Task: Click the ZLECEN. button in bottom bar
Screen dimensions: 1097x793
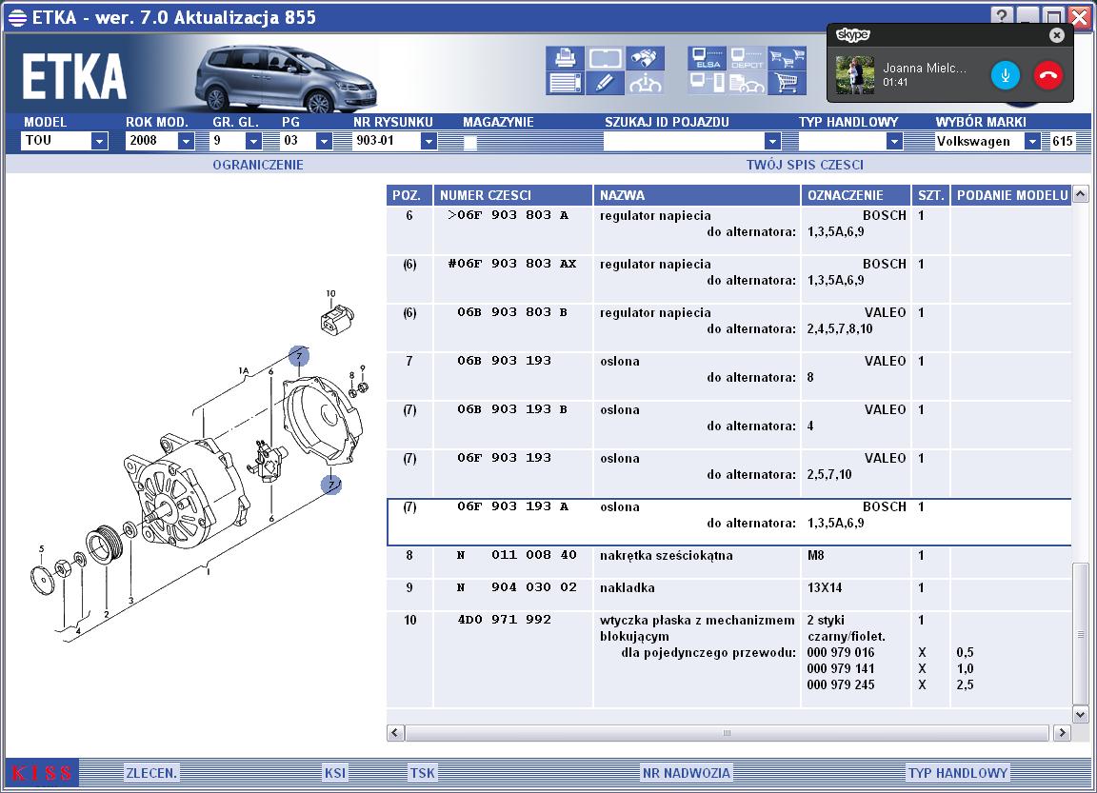Action: (151, 773)
